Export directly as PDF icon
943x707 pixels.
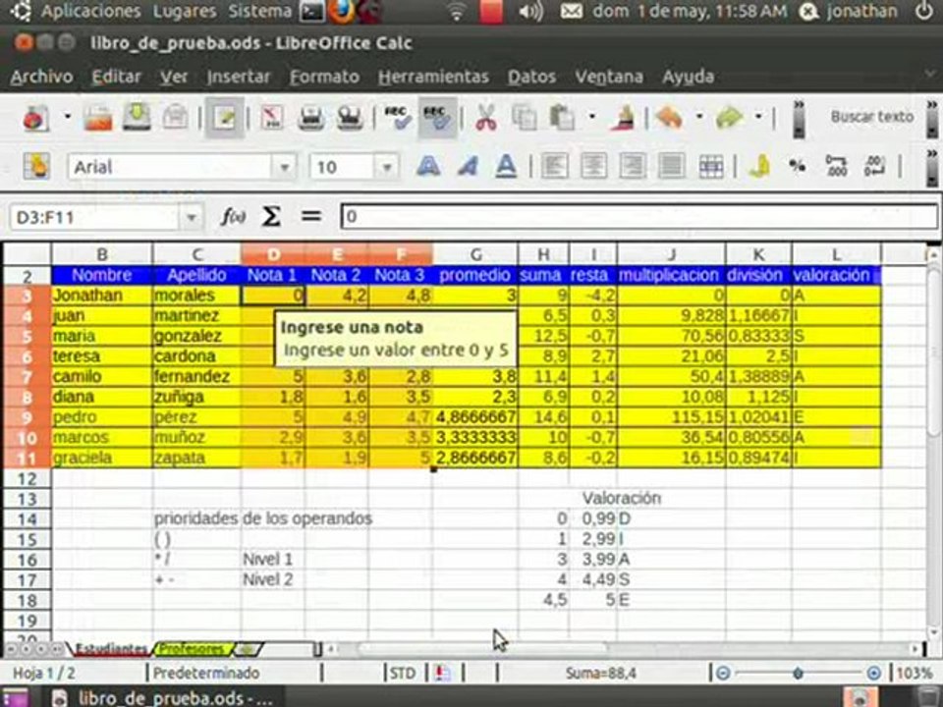pyautogui.click(x=272, y=117)
